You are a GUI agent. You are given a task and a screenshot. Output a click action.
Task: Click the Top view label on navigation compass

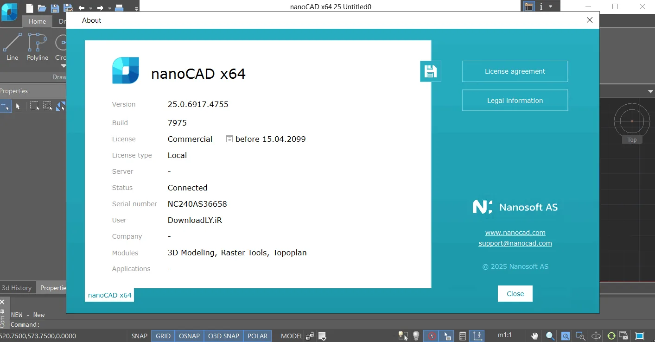click(632, 140)
